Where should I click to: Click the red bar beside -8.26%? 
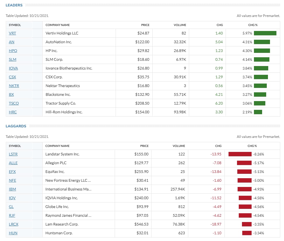point(240,154)
